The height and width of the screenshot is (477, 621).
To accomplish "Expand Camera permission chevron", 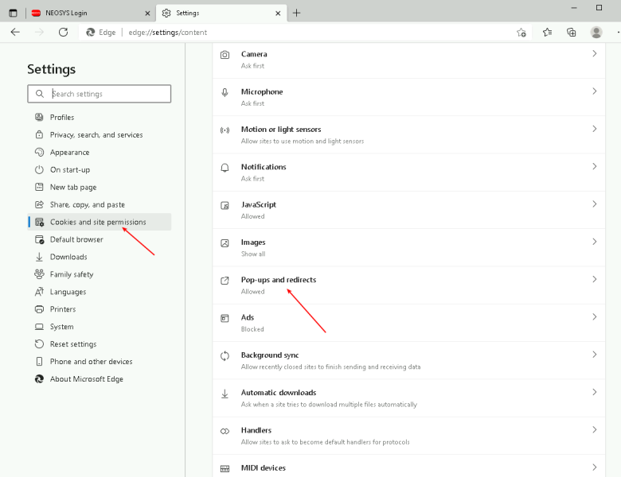I will (x=594, y=53).
